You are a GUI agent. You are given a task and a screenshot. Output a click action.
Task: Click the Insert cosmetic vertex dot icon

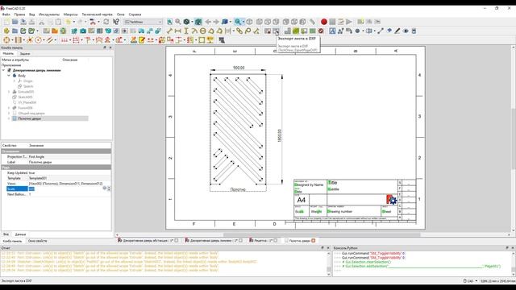click(x=357, y=31)
